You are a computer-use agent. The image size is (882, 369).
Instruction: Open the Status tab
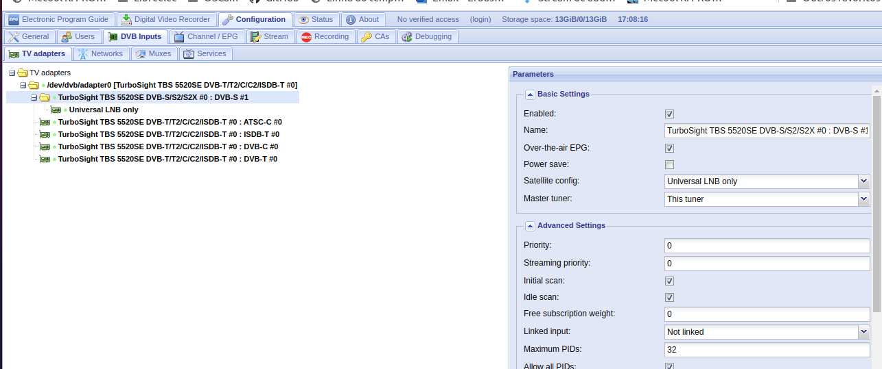(x=315, y=20)
